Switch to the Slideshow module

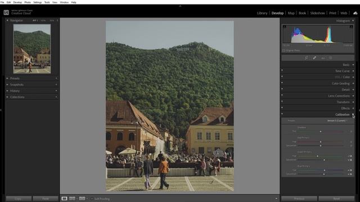tap(317, 13)
